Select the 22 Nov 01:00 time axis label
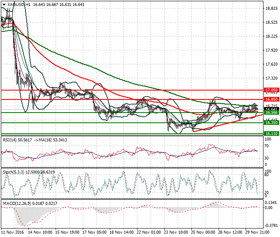Screen dimensions: 280x237 (149, 232)
